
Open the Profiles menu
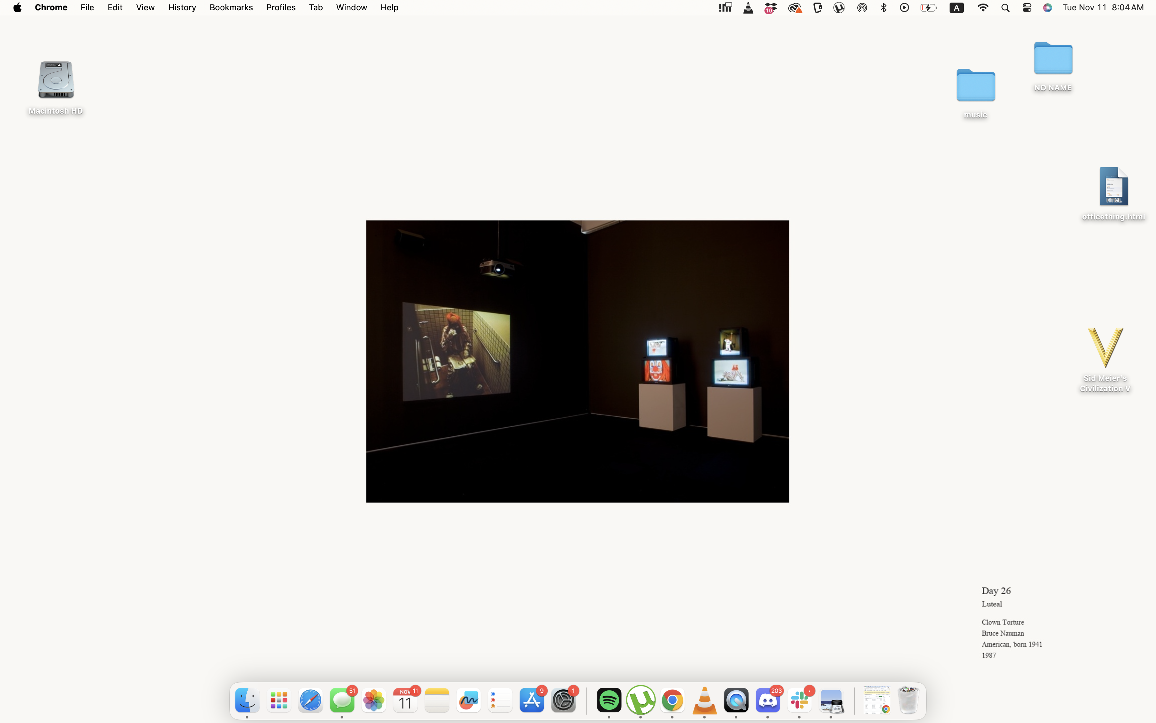pos(281,7)
